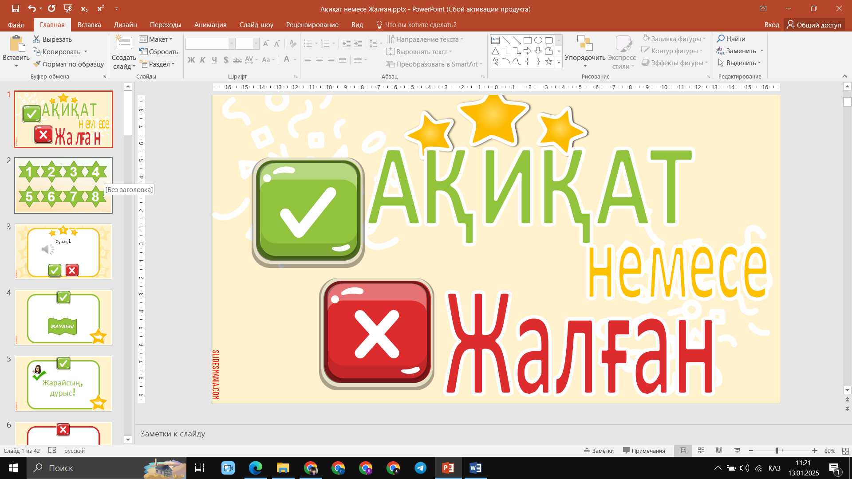Click the Format Painter brush icon

point(37,64)
